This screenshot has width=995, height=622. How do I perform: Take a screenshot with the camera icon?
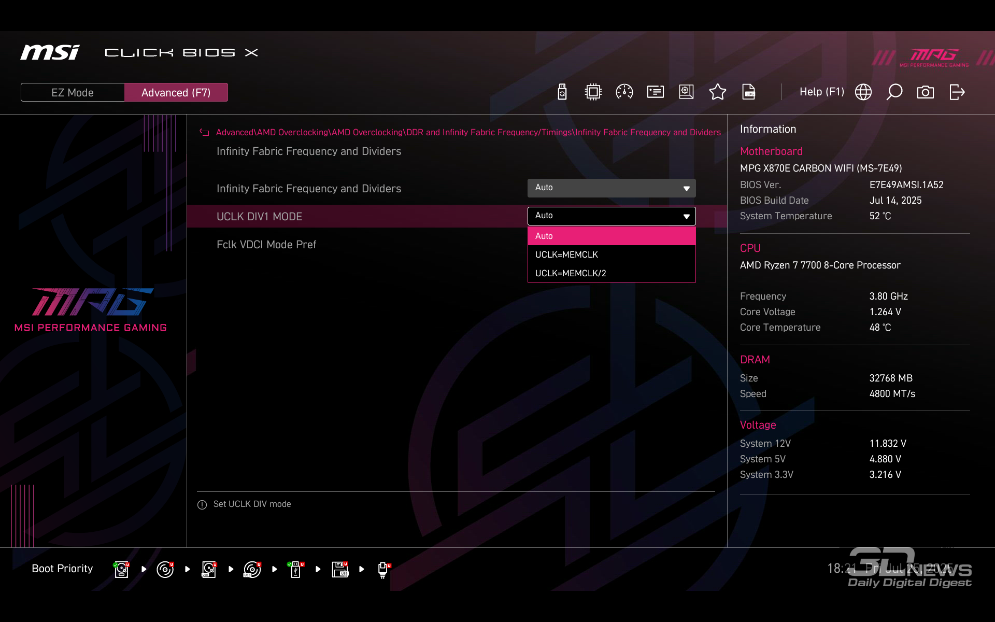[x=926, y=92]
